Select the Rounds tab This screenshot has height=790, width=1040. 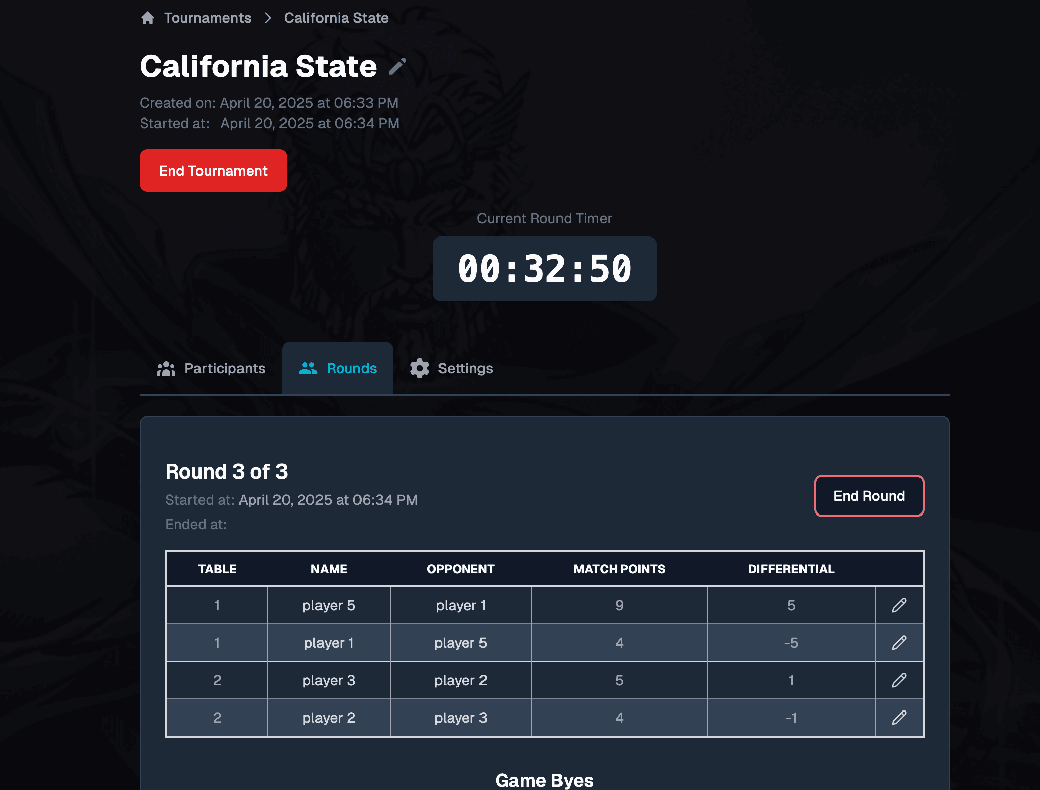coord(338,369)
